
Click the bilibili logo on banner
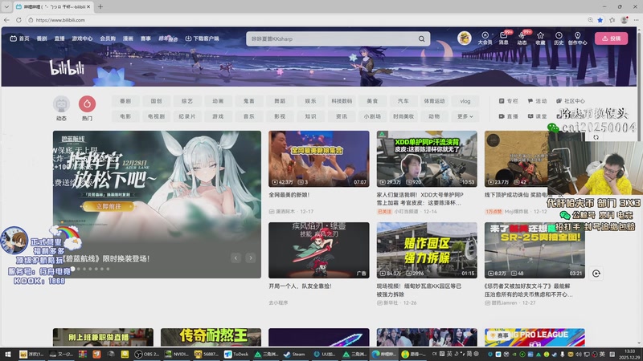pyautogui.click(x=68, y=67)
